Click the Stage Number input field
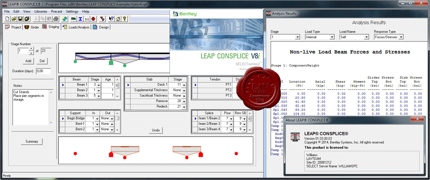 tap(23, 51)
